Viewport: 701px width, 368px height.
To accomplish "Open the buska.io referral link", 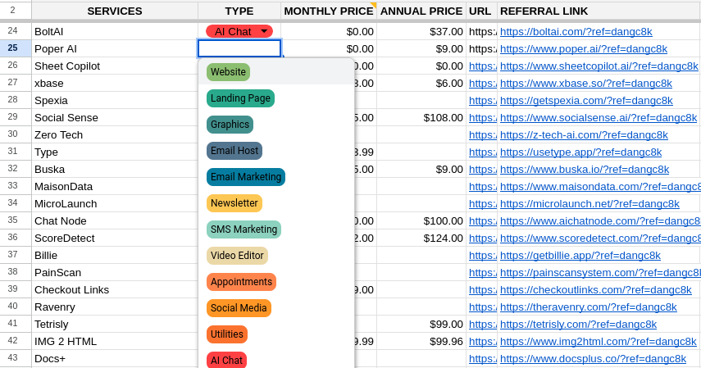I will pos(585,170).
